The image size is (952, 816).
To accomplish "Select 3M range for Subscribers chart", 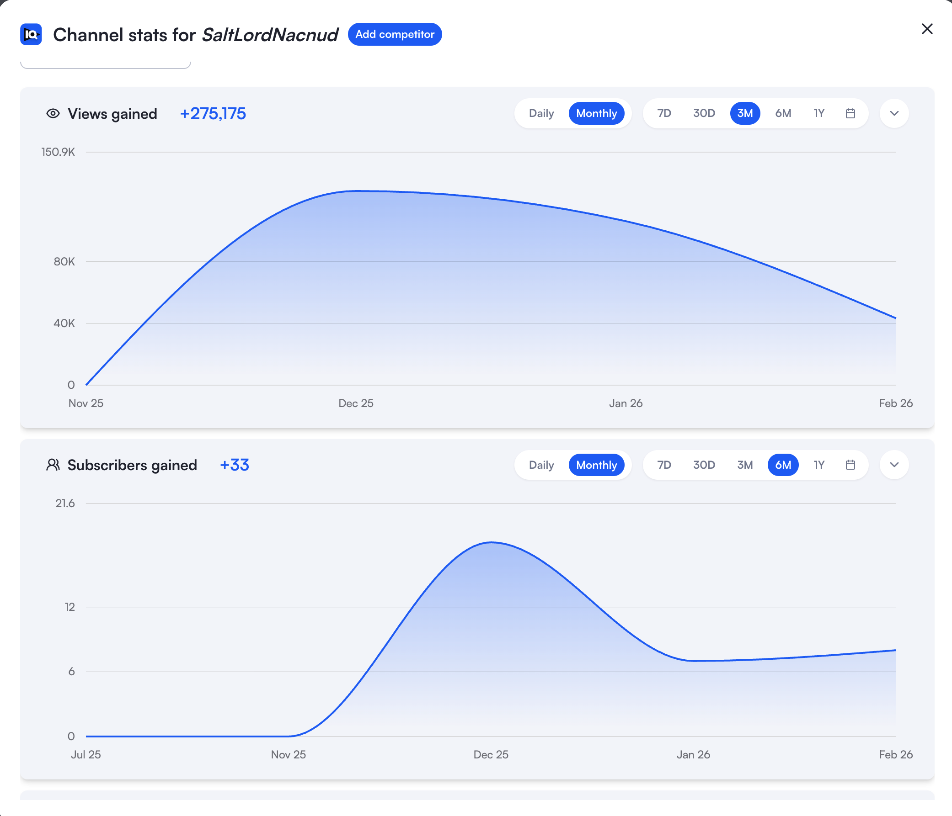I will point(745,465).
